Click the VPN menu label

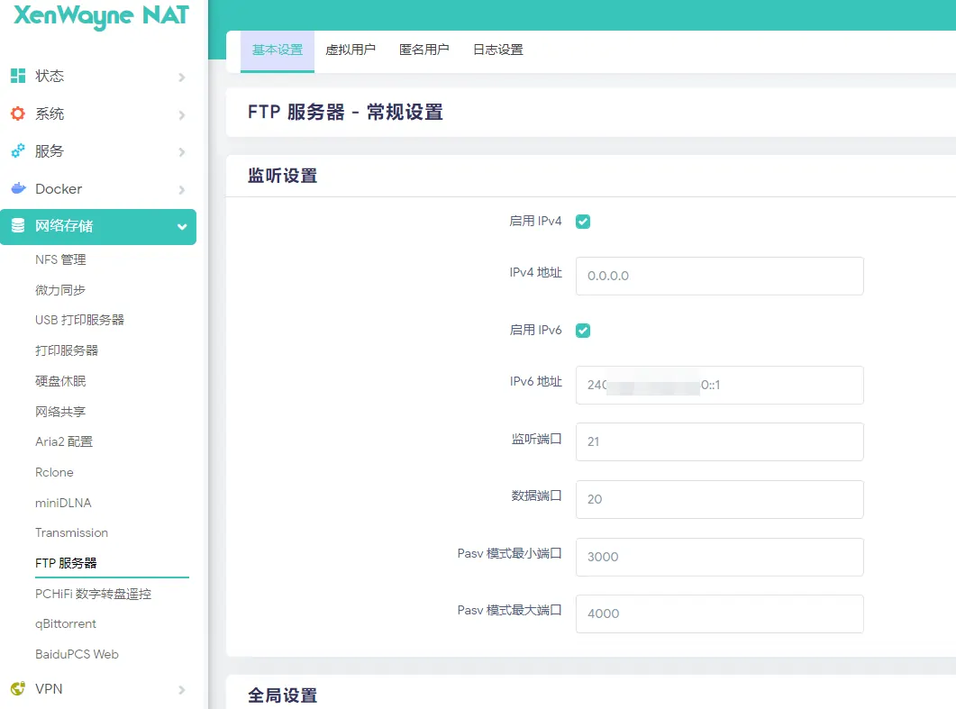point(49,689)
